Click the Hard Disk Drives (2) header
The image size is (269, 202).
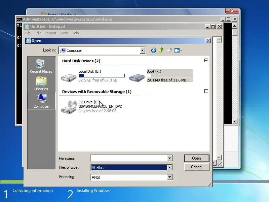(81, 61)
